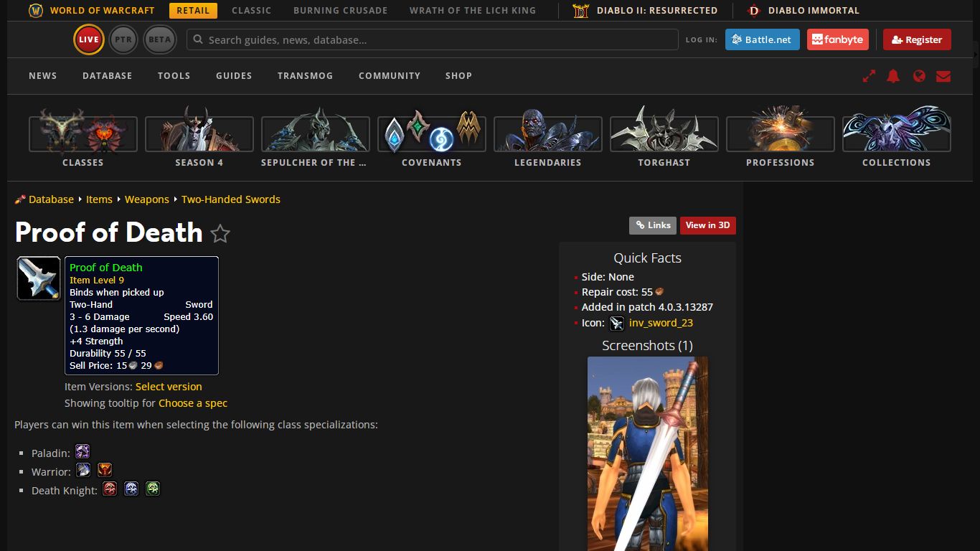
Task: Click the Two-Handed Swords breadcrumb
Action: 231,199
